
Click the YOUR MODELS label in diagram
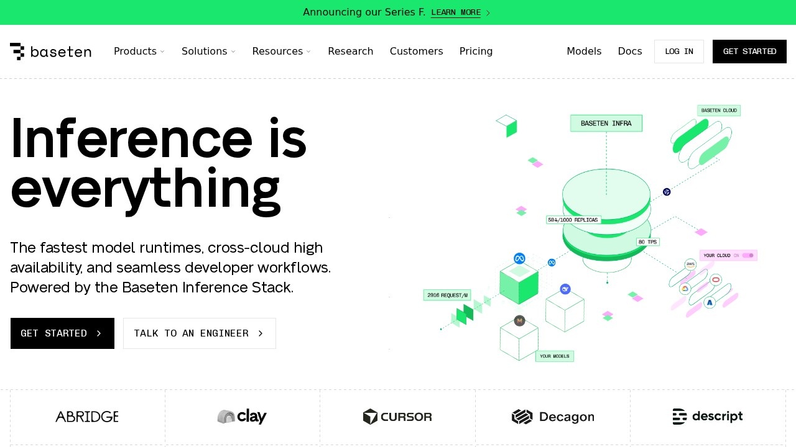(554, 356)
